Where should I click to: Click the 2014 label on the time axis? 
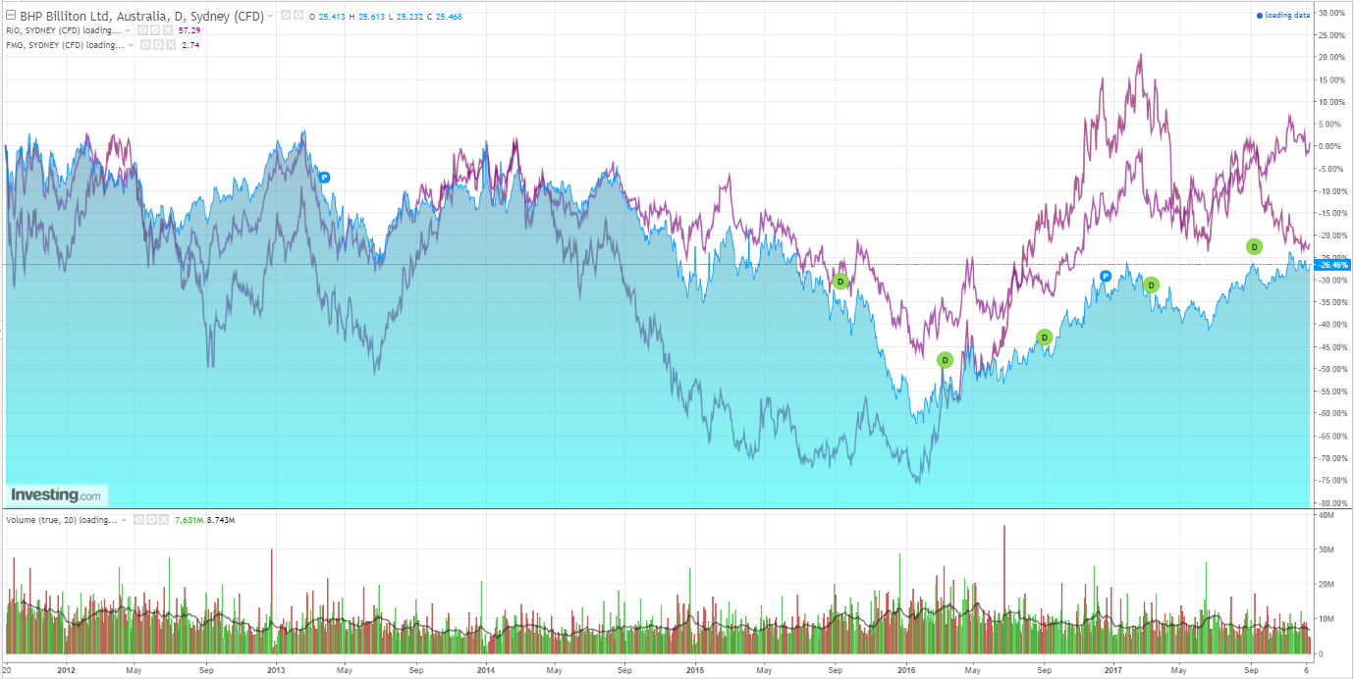(486, 671)
